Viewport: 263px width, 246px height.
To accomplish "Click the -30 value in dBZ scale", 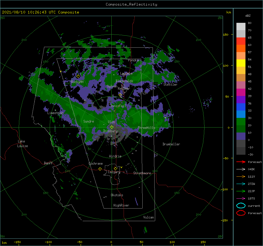I will pyautogui.click(x=250, y=154).
